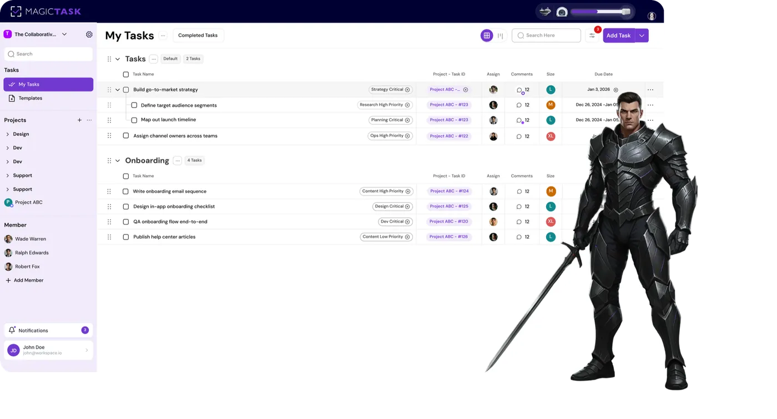
Task: Open workspace settings gear icon
Action: [x=89, y=34]
